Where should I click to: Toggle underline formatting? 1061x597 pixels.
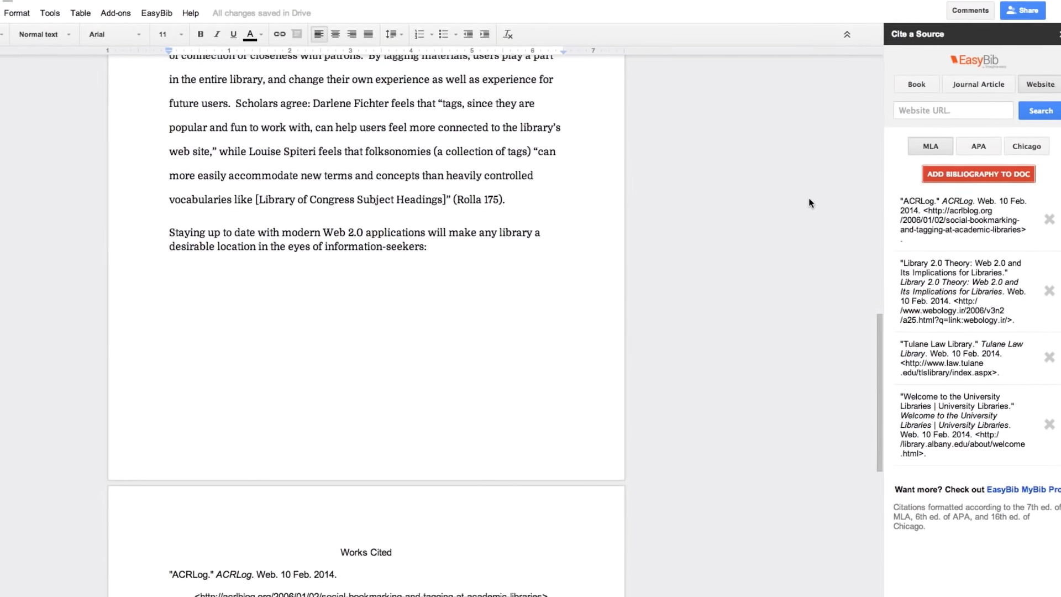tap(233, 34)
